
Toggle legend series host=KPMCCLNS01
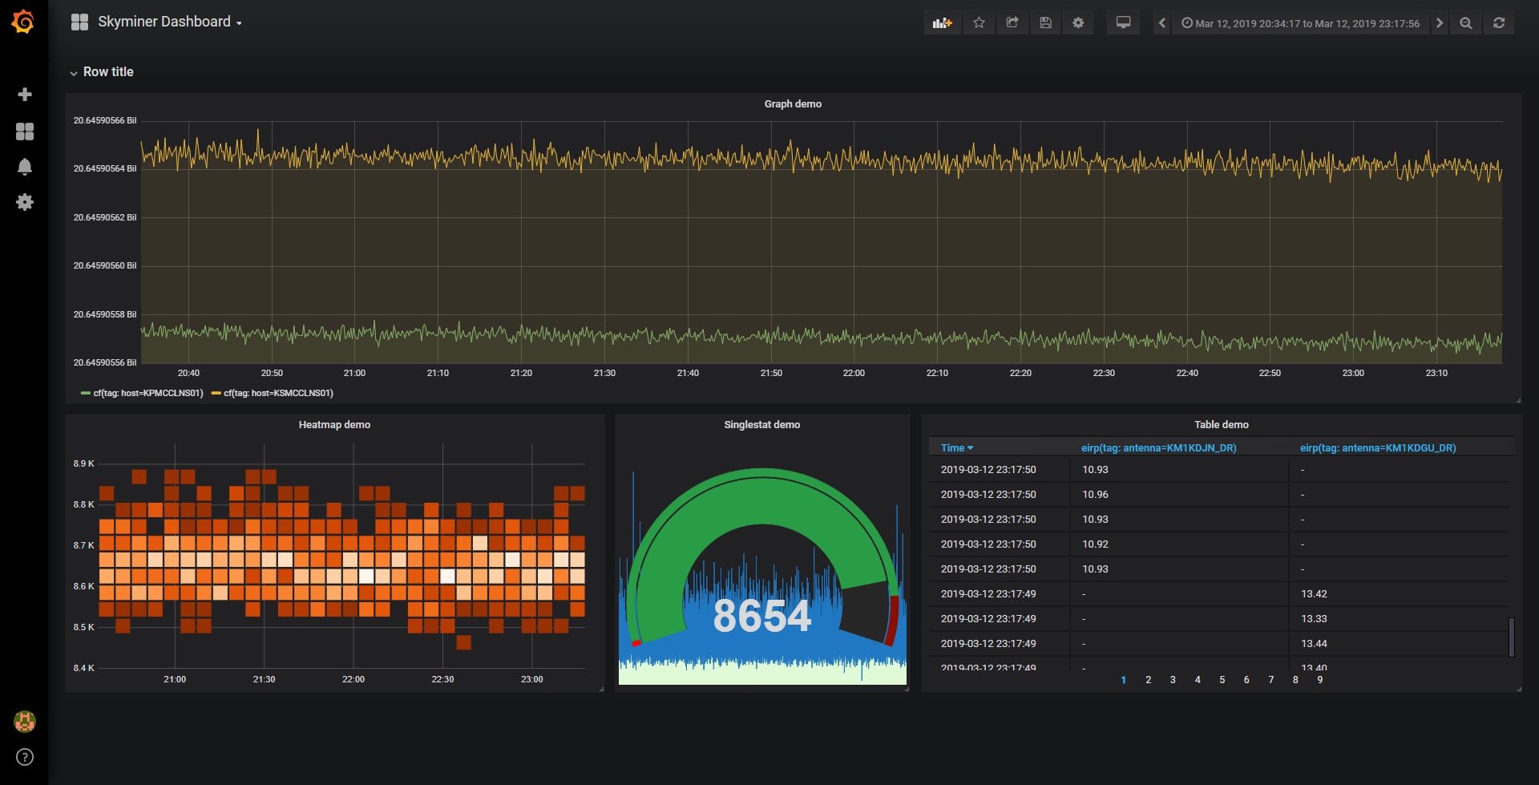[x=148, y=394]
